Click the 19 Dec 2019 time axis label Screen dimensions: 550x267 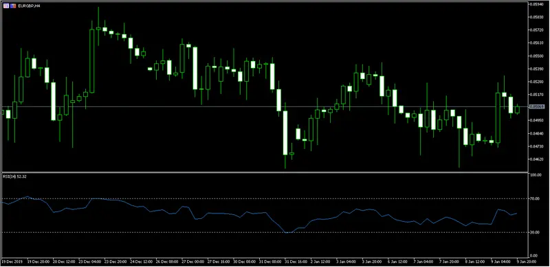12,262
